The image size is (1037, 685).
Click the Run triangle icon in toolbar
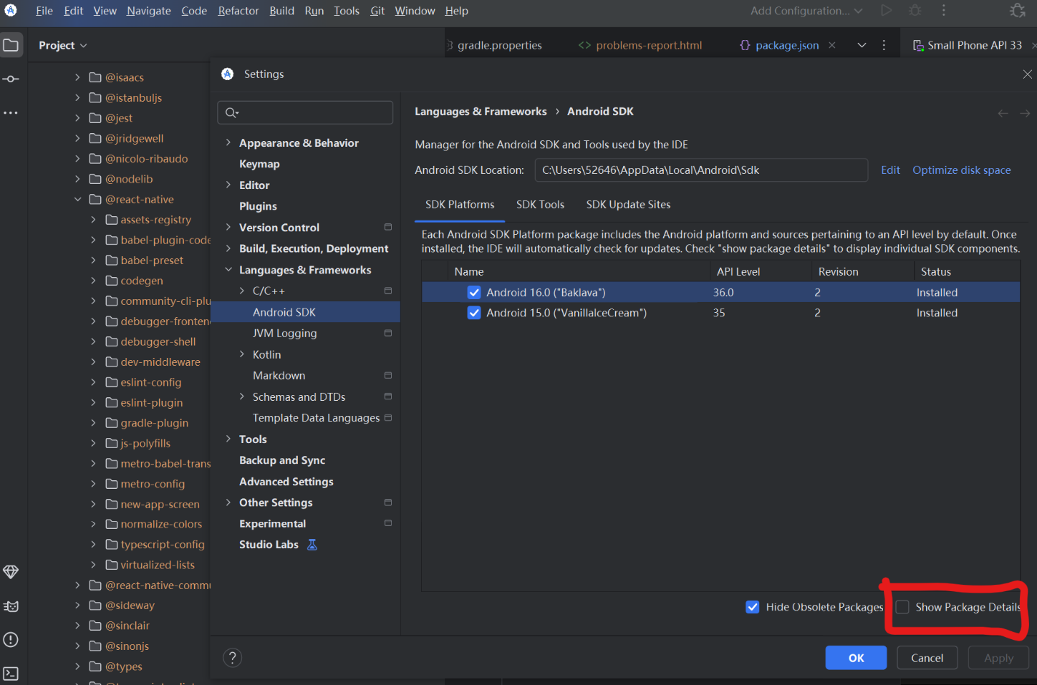[887, 10]
